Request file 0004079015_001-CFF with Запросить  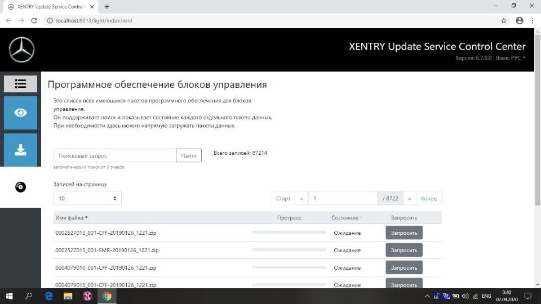click(404, 284)
